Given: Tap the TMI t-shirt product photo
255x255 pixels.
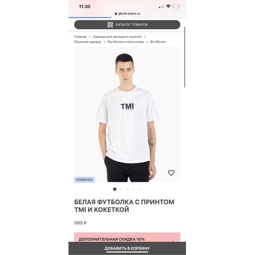Looking at the screenshot, I should coord(127,114).
